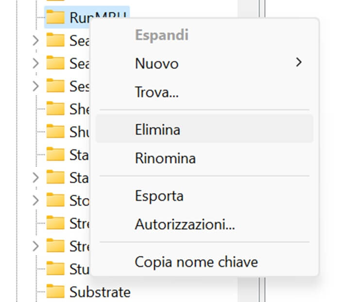
Task: Click the folder icon of the Stu key
Action: pyautogui.click(x=55, y=268)
